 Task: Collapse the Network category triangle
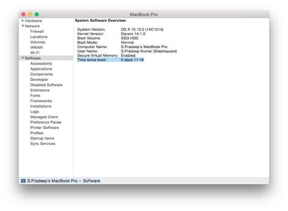pyautogui.click(x=23, y=26)
